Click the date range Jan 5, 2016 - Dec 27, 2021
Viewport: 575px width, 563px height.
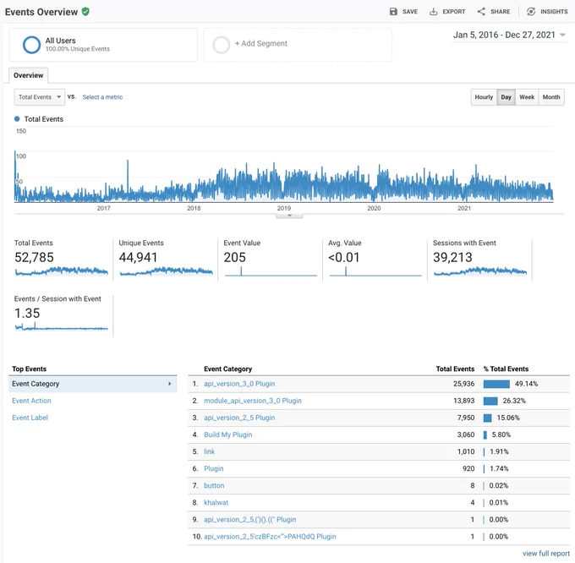pos(504,35)
